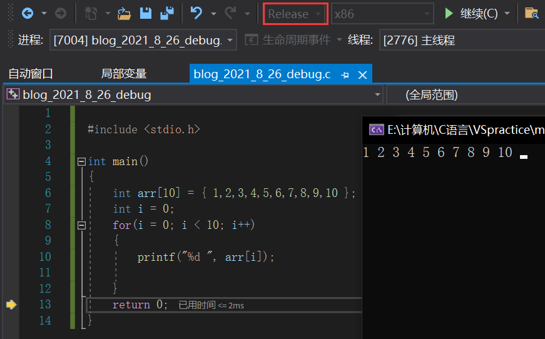Open the undo history dropdown arrow
The image size is (545, 339).
(214, 14)
